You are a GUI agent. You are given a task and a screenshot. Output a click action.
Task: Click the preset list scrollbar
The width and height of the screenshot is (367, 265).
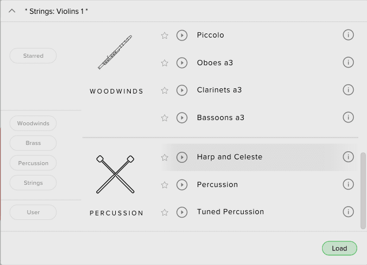(363, 191)
